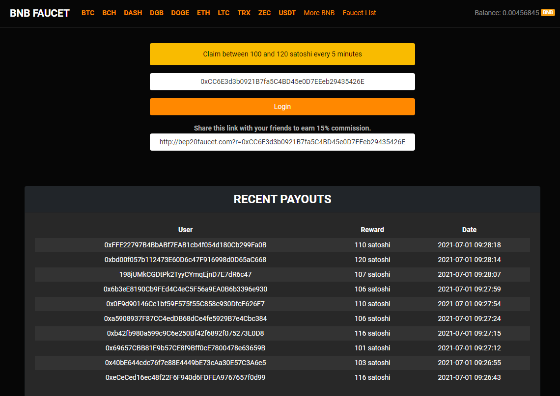Focus the wallet address input field

(282, 81)
